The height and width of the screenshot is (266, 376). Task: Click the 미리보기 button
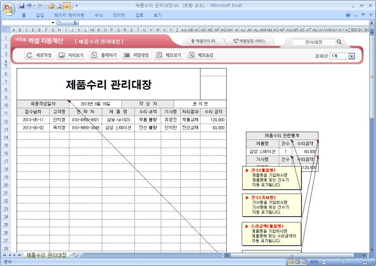click(x=71, y=55)
